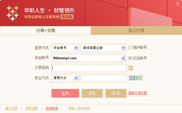Open the 请选择营业部 branch dropdown
The image size is (182, 113).
coord(123,48)
